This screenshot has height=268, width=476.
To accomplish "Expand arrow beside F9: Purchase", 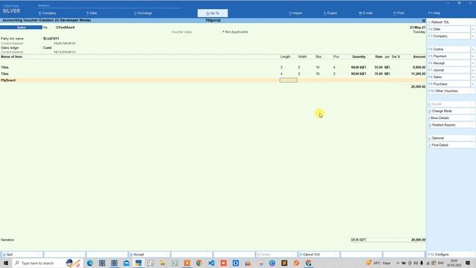I will [473, 84].
